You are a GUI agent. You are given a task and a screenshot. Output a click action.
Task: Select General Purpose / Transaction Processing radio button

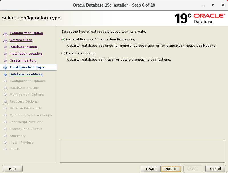[63, 40]
